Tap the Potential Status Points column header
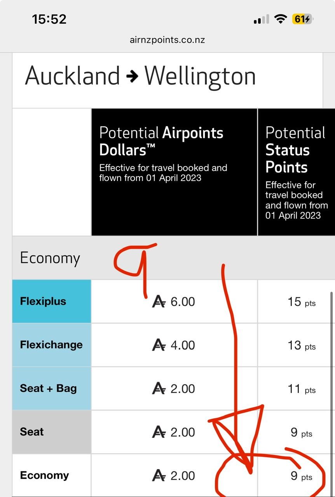 coord(296,172)
